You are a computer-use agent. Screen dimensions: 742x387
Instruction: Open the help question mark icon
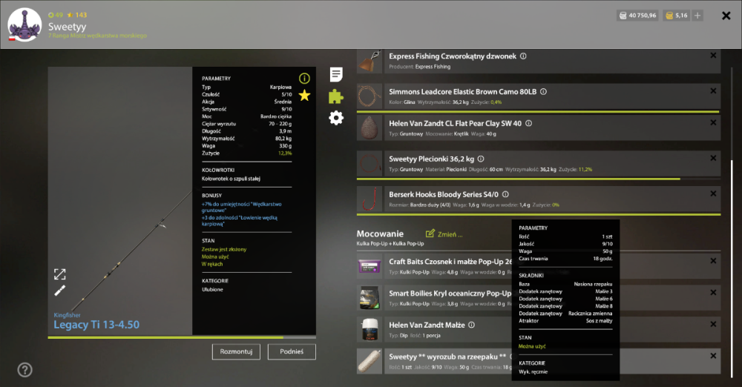[24, 369]
